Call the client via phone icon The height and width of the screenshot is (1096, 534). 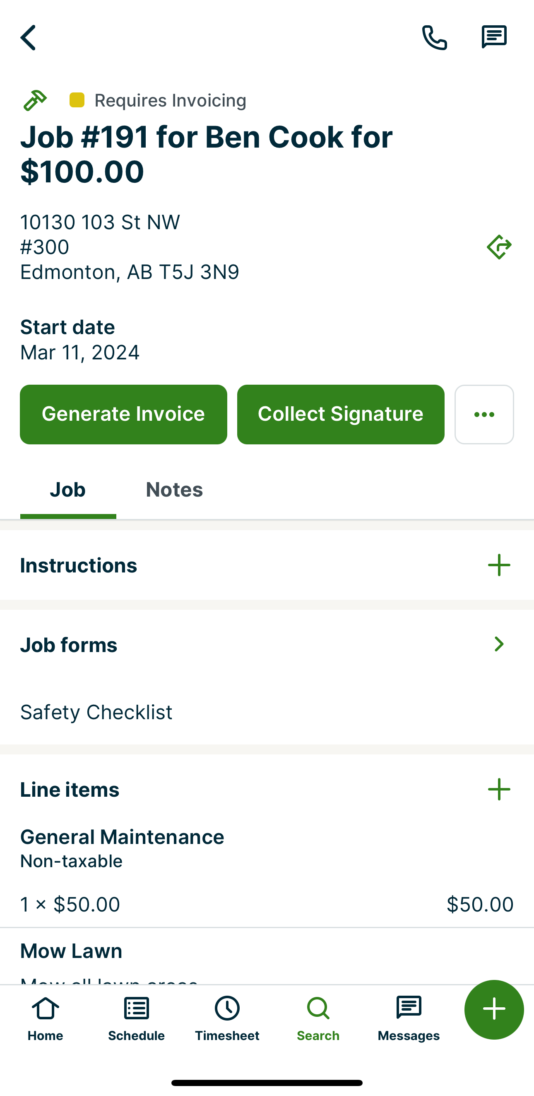click(x=434, y=37)
